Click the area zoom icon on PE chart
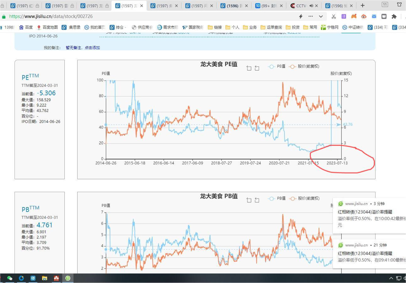Viewport: 406px width, 283px height. [x=249, y=68]
